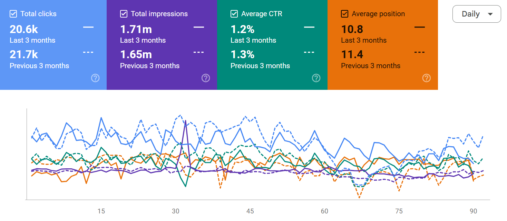Click day 90 label on chart axis

(x=474, y=211)
